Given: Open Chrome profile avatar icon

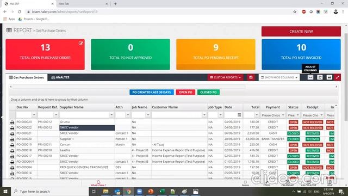Looking at the screenshot, I should [x=335, y=12].
